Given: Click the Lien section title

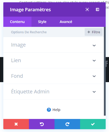Looking at the screenshot, I should pos(16,60).
